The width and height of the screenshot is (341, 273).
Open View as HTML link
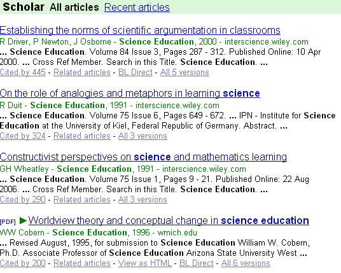tap(145, 263)
